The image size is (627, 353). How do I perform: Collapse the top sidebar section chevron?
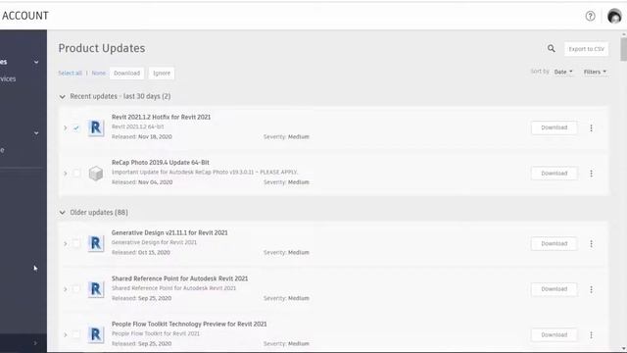(x=36, y=62)
